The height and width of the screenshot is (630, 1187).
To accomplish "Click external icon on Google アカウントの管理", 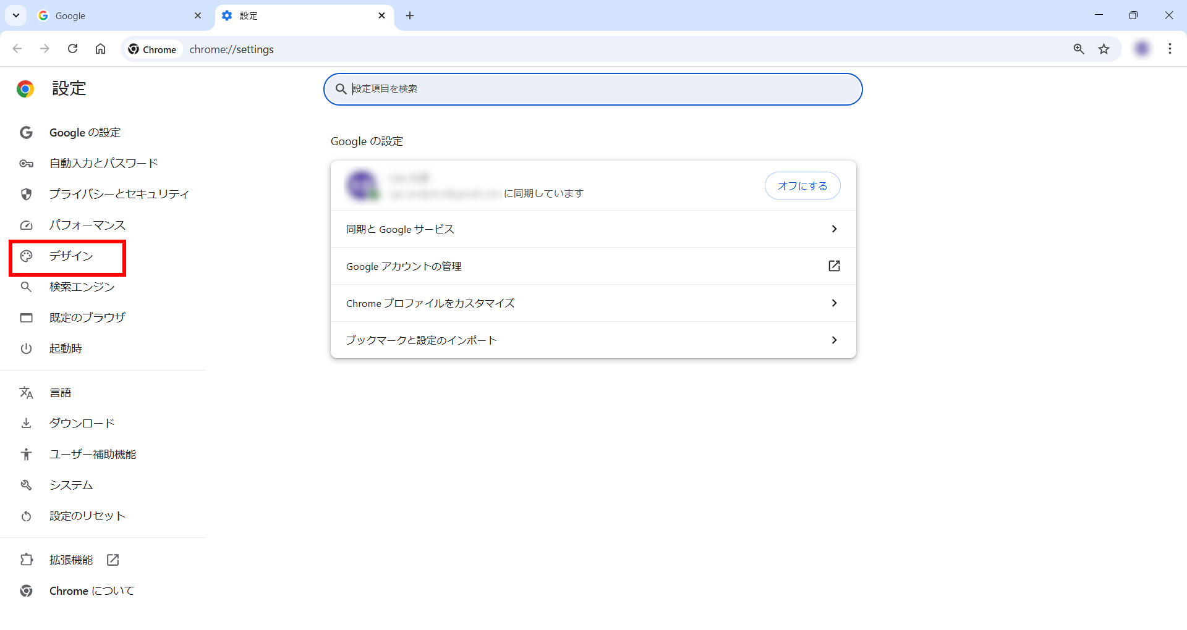I will coord(834,266).
